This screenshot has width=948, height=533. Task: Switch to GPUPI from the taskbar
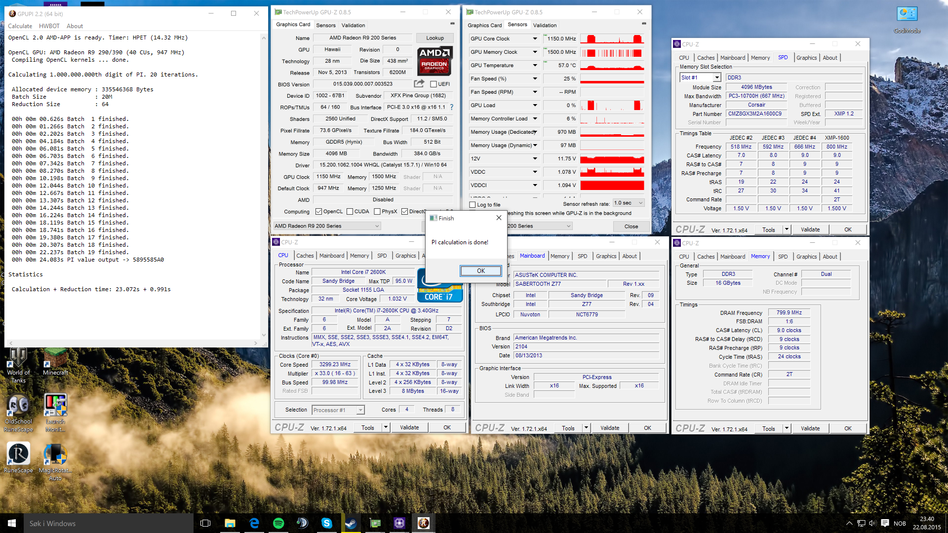pyautogui.click(x=424, y=523)
